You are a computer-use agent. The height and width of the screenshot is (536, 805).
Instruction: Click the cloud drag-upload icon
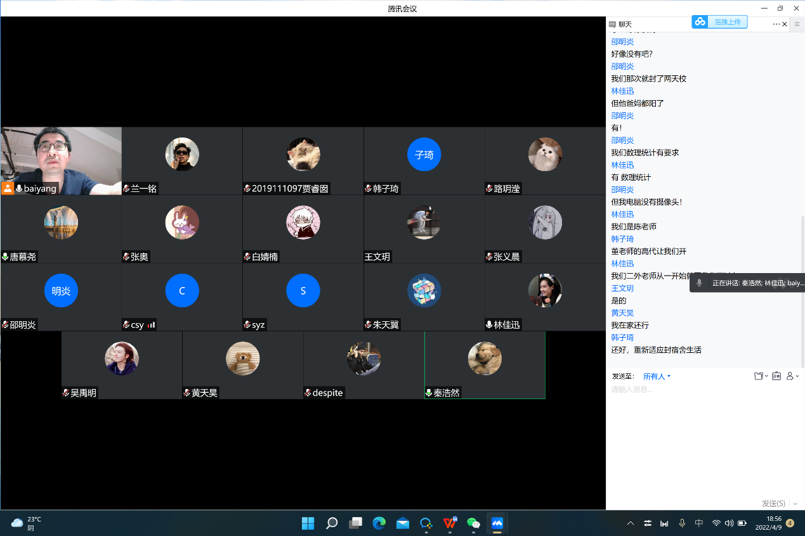(x=700, y=22)
